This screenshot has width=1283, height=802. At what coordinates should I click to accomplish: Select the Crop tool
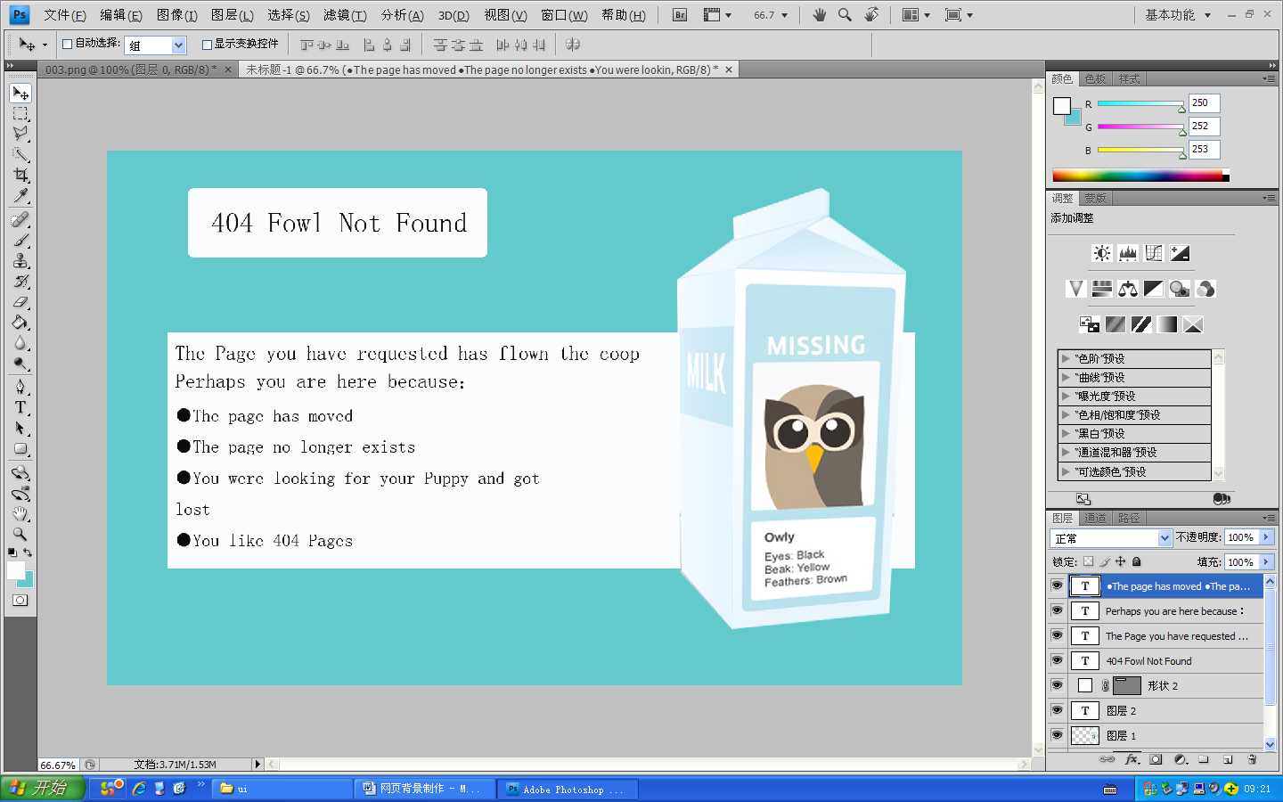click(x=20, y=175)
